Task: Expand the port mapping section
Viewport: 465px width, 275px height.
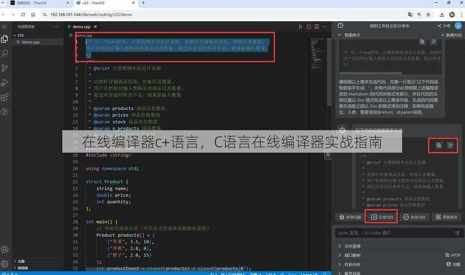Action: pos(349,255)
